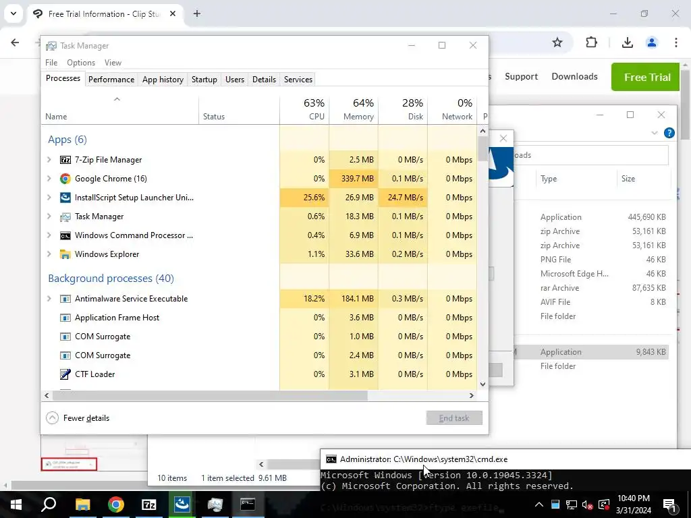Open Chrome tab search dropdown
This screenshot has height=518, width=691.
[x=13, y=13]
